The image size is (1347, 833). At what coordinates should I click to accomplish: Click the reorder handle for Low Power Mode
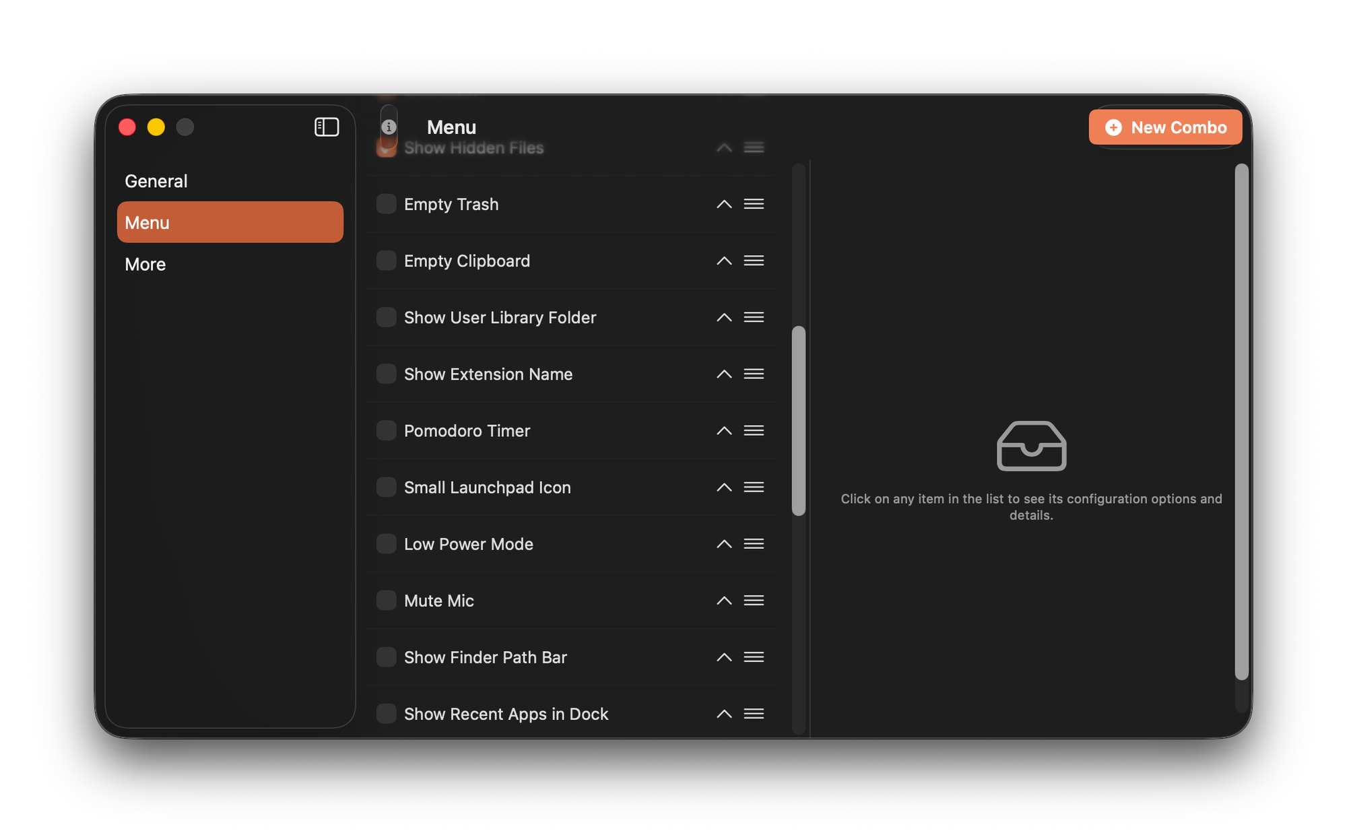pos(754,543)
